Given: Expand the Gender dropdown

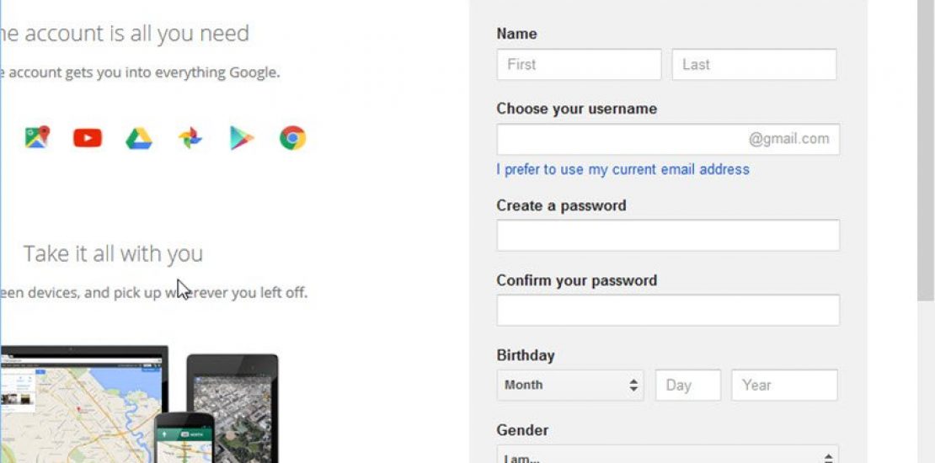Looking at the screenshot, I should 667,455.
